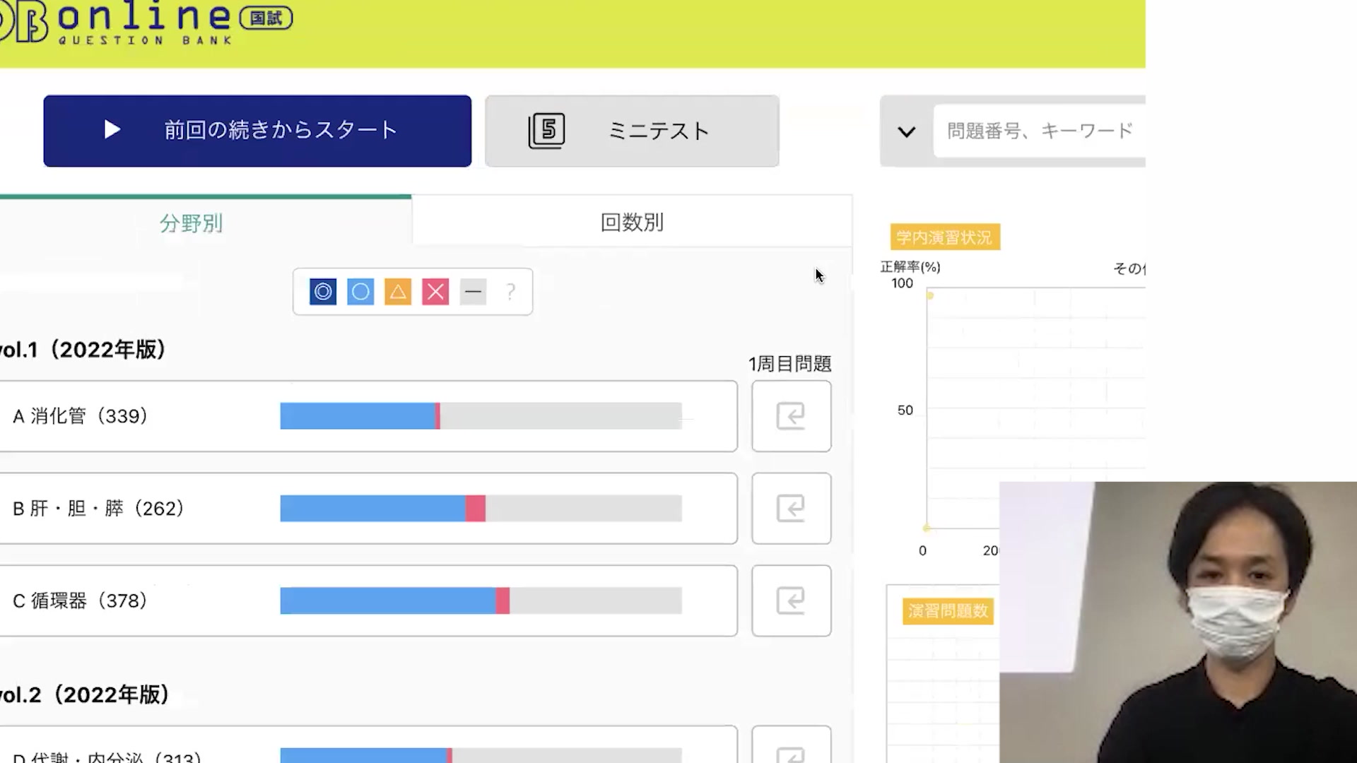Viewport: 1357px width, 763px height.
Task: Expand the search options chevron dropdown
Action: (x=906, y=132)
